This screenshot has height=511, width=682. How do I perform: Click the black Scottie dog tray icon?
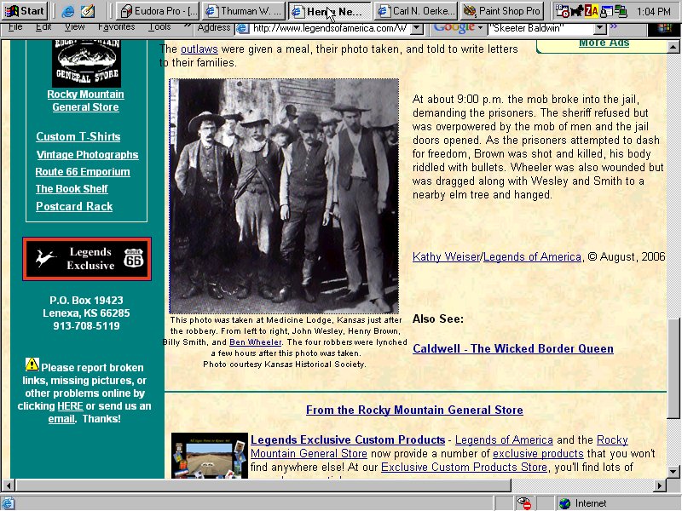[x=576, y=11]
